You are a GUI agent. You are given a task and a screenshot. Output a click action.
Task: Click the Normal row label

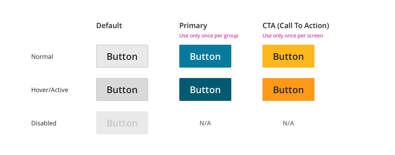(42, 56)
